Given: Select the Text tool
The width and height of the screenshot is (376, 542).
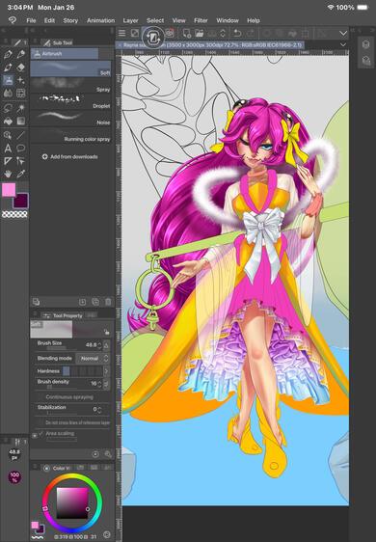Looking at the screenshot, I should point(8,149).
